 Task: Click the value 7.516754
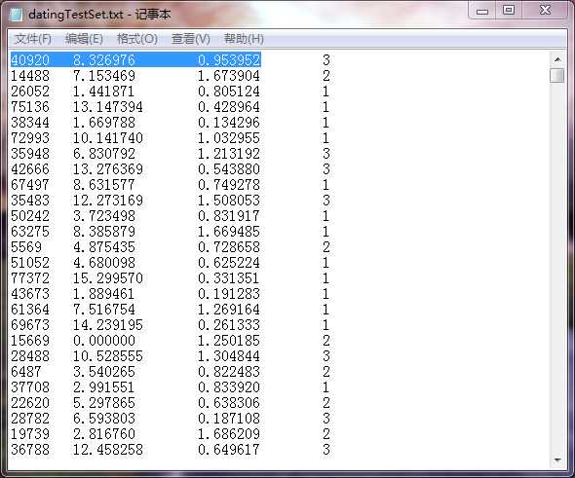[104, 310]
